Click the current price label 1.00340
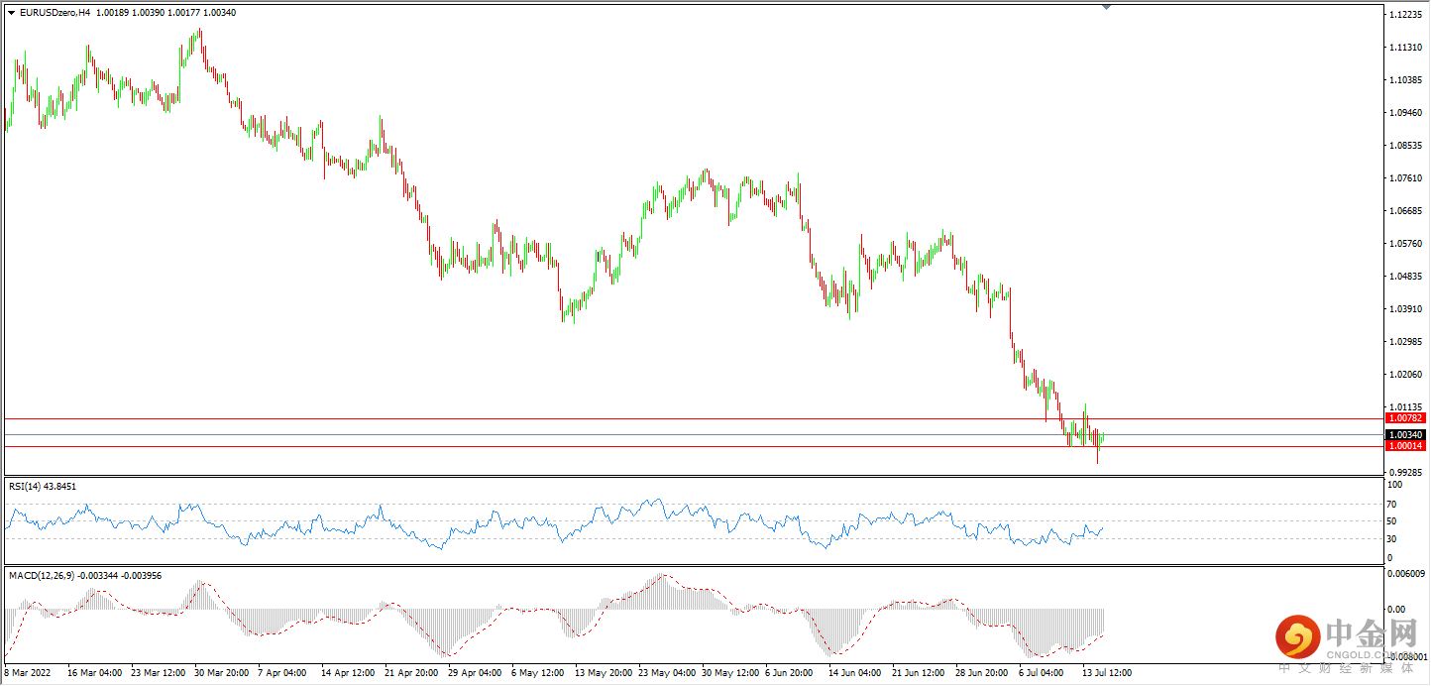 click(1405, 433)
